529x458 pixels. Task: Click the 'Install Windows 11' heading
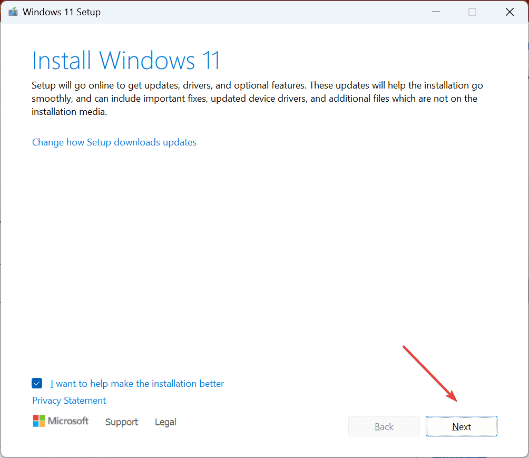(126, 60)
